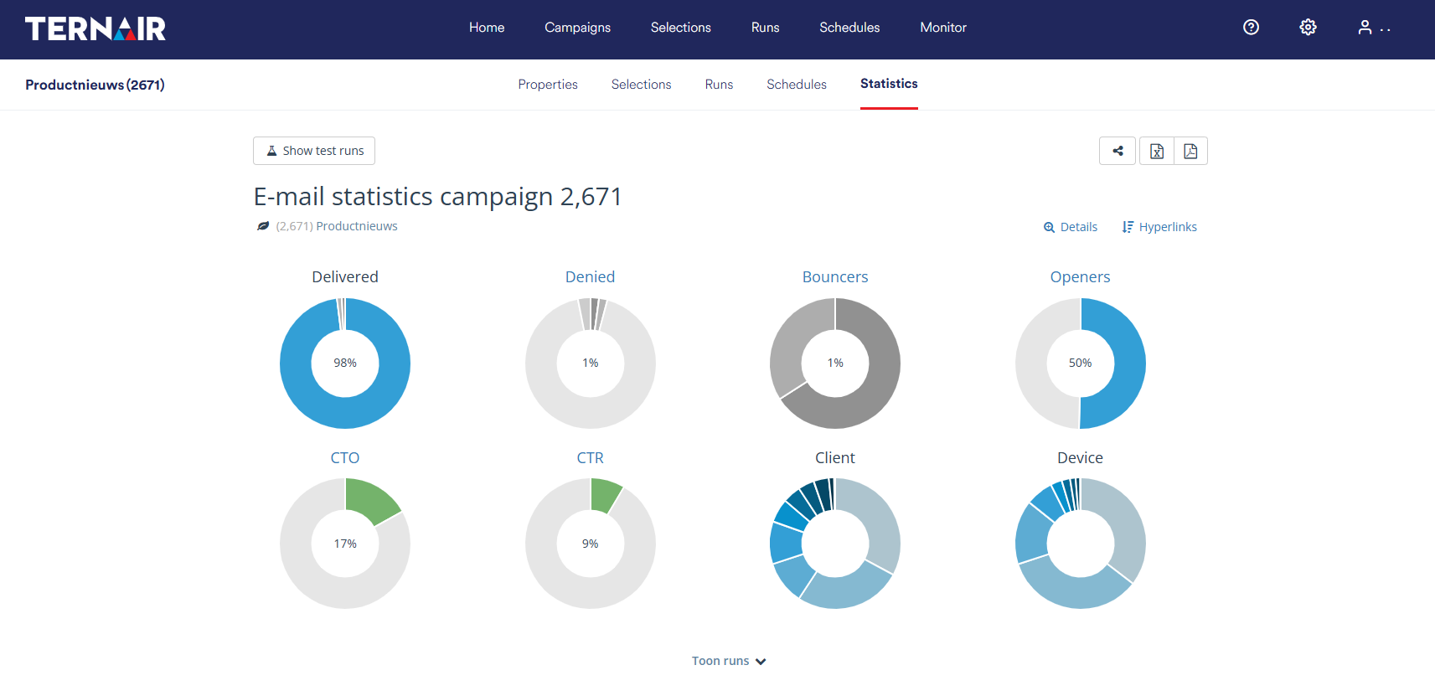Open the Bouncers statistics heading link
The width and height of the screenshot is (1435, 696).
[835, 277]
